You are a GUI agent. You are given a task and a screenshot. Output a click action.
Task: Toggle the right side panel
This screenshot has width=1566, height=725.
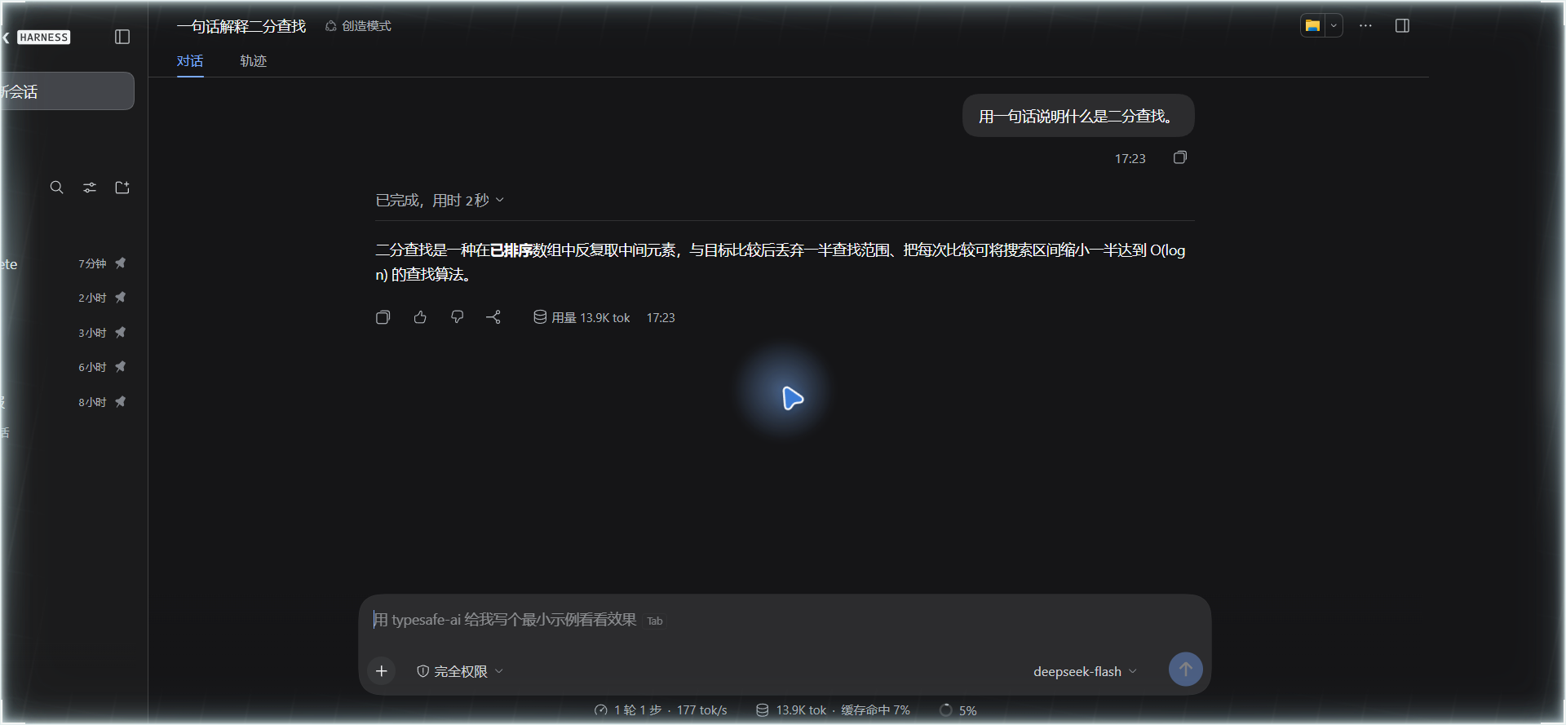[x=1402, y=26]
